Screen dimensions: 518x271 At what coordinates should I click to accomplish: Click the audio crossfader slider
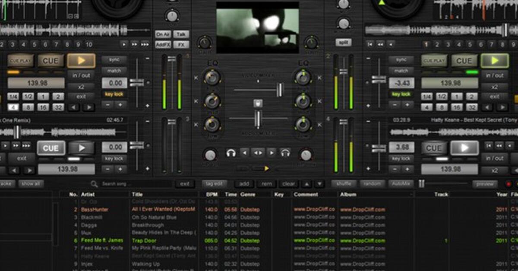(257, 118)
